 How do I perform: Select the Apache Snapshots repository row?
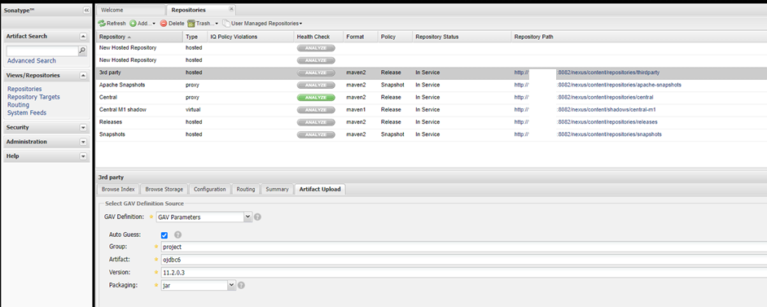[x=432, y=85]
